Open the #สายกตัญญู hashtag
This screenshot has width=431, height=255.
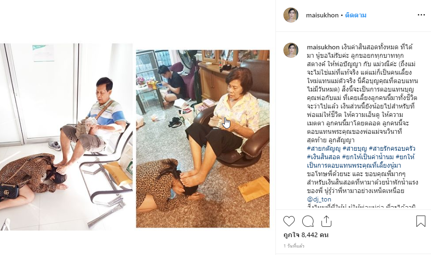[323, 149]
